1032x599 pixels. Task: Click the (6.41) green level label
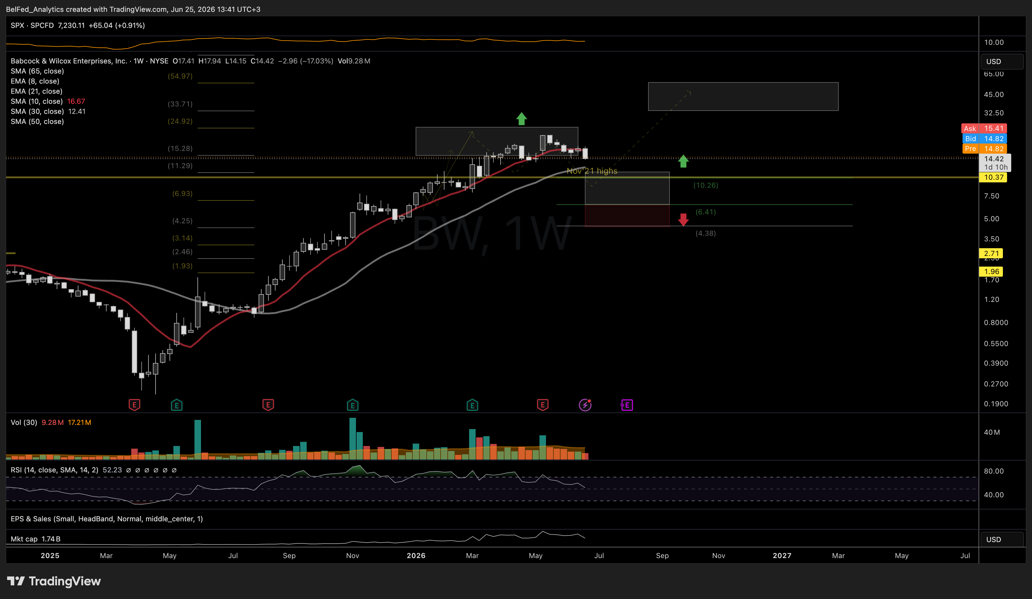pyautogui.click(x=706, y=212)
